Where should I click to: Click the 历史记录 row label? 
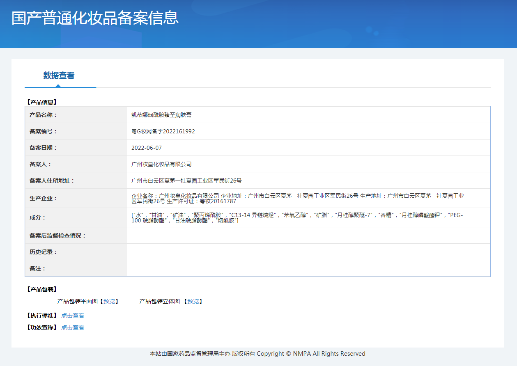click(44, 252)
